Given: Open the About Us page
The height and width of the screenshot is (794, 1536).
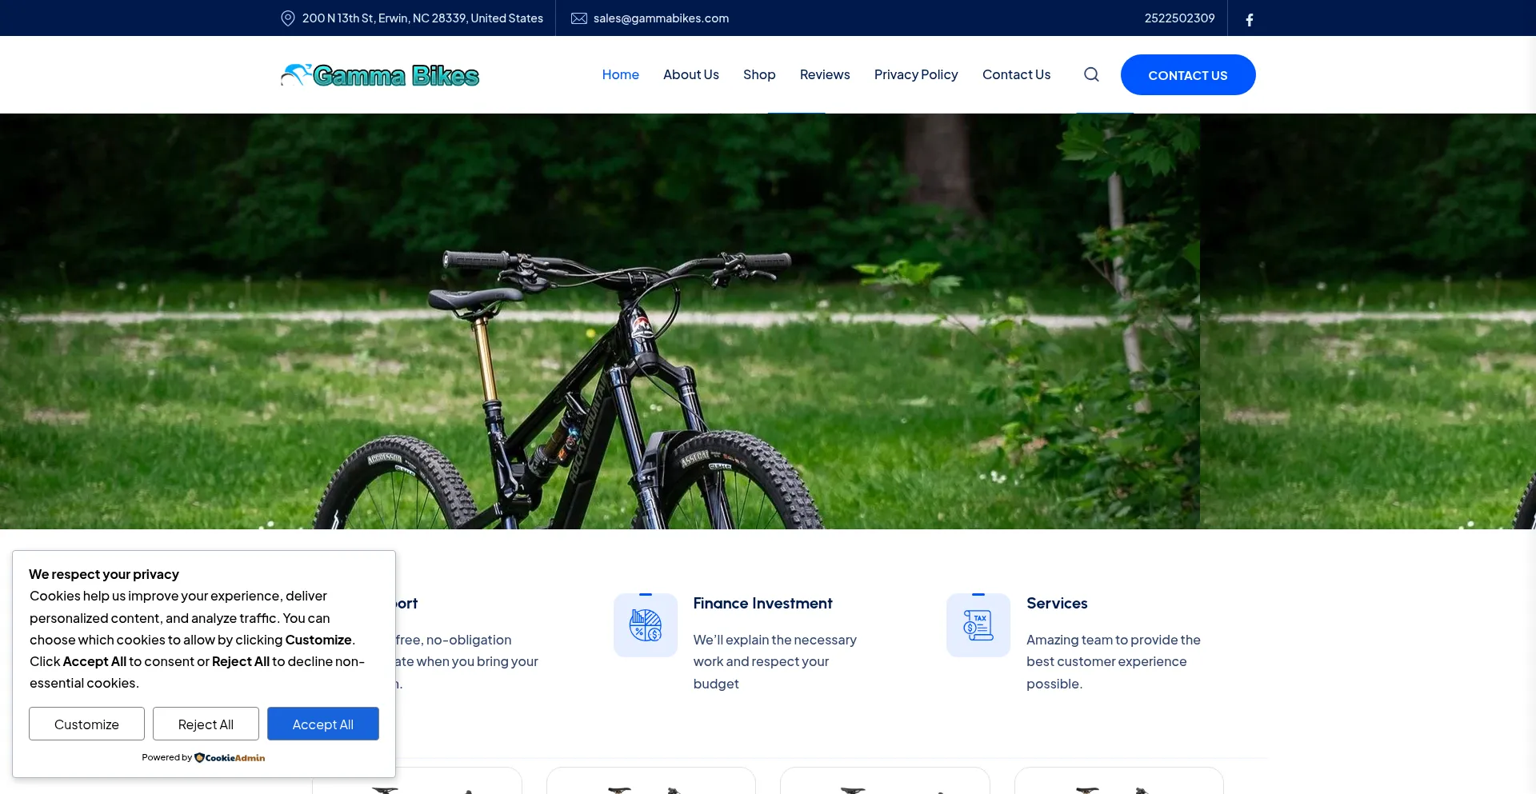Looking at the screenshot, I should [x=690, y=74].
